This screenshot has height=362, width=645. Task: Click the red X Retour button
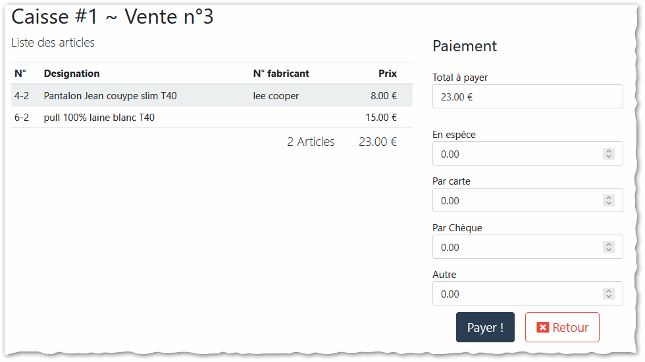[562, 327]
